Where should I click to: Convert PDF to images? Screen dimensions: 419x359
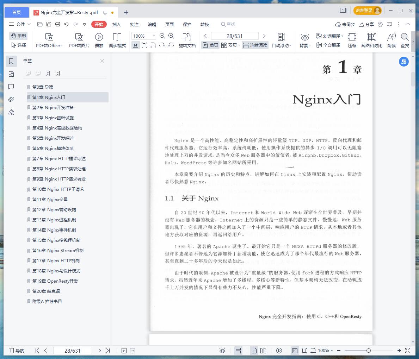pyautogui.click(x=79, y=40)
